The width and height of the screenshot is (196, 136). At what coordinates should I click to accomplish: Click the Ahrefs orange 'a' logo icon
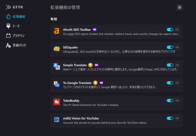(57, 31)
